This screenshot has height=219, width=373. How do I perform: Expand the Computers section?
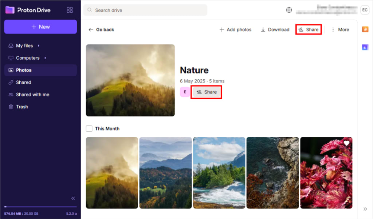pyautogui.click(x=45, y=58)
